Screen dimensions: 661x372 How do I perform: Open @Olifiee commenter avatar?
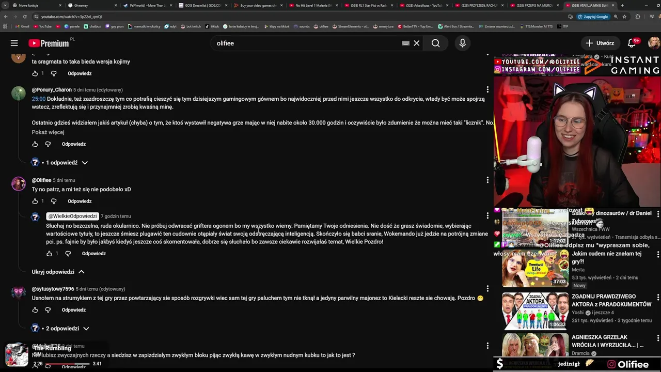click(19, 183)
